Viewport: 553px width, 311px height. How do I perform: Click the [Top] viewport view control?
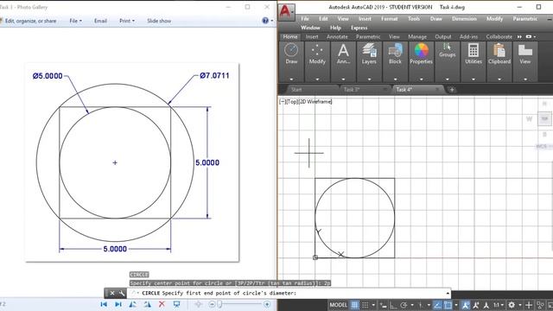(x=292, y=102)
